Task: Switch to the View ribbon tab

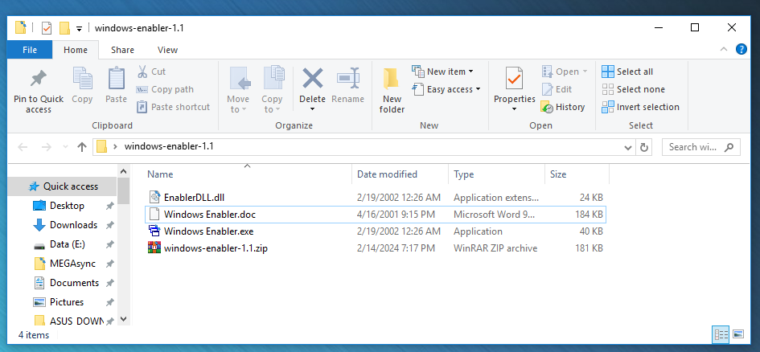Action: point(167,50)
